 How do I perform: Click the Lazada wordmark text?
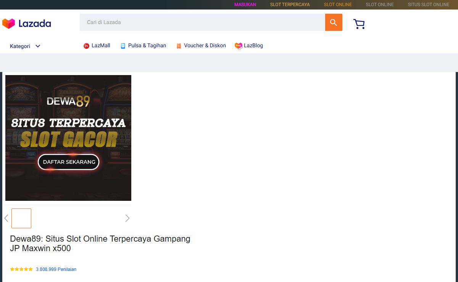[x=35, y=24]
